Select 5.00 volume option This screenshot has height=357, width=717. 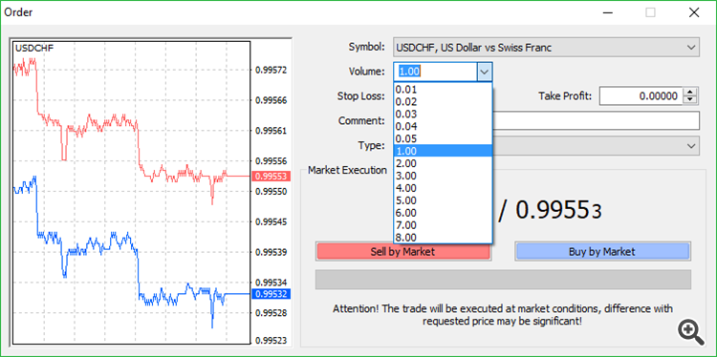(x=443, y=200)
